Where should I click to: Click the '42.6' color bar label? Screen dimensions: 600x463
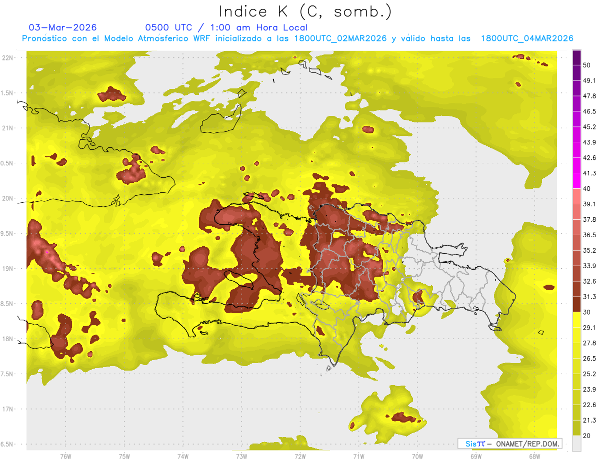pos(589,158)
